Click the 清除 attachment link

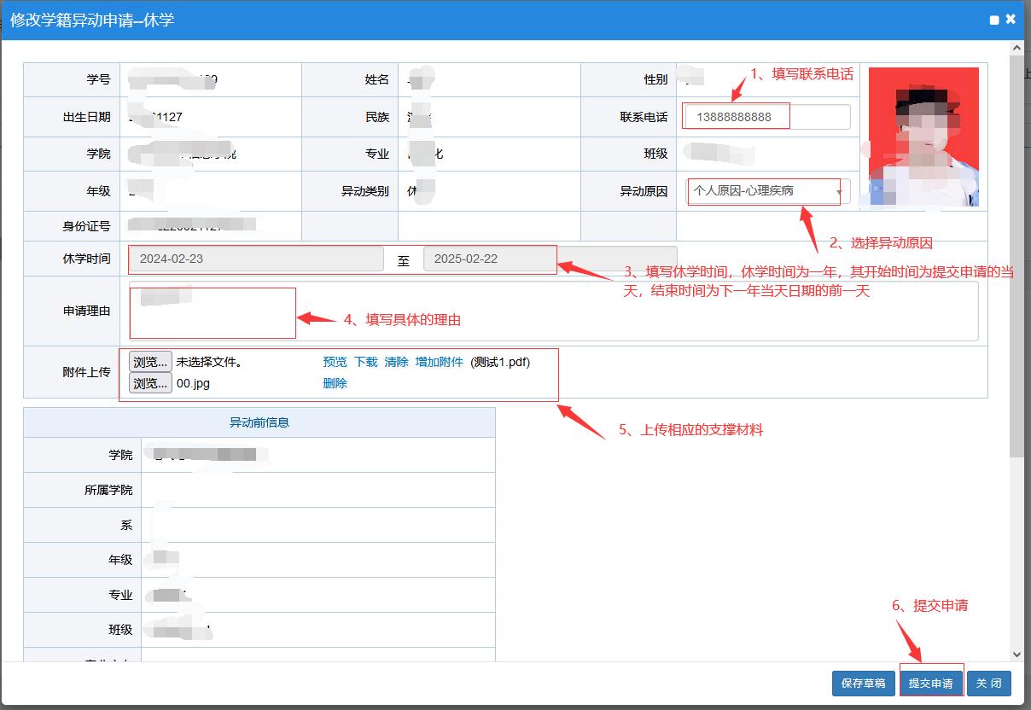tap(396, 362)
